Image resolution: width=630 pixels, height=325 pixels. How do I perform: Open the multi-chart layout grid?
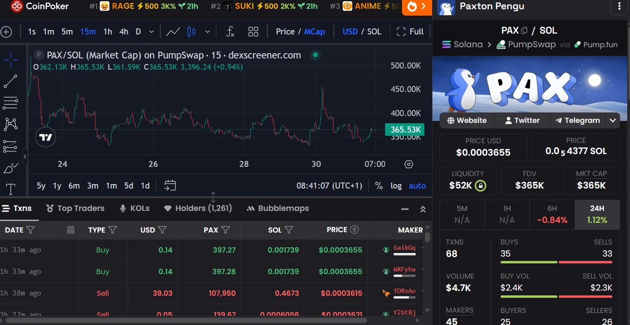pos(253,32)
